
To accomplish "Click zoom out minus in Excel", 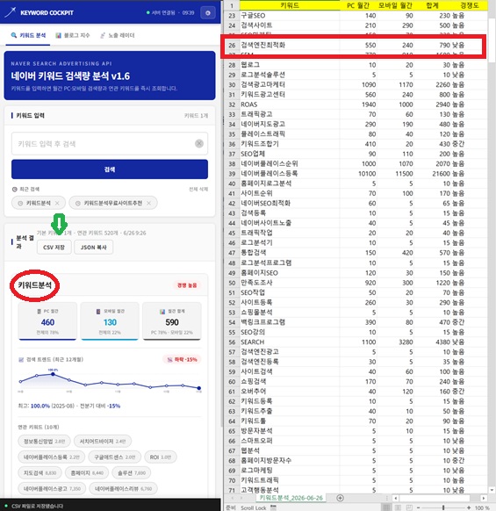I will coord(419,507).
